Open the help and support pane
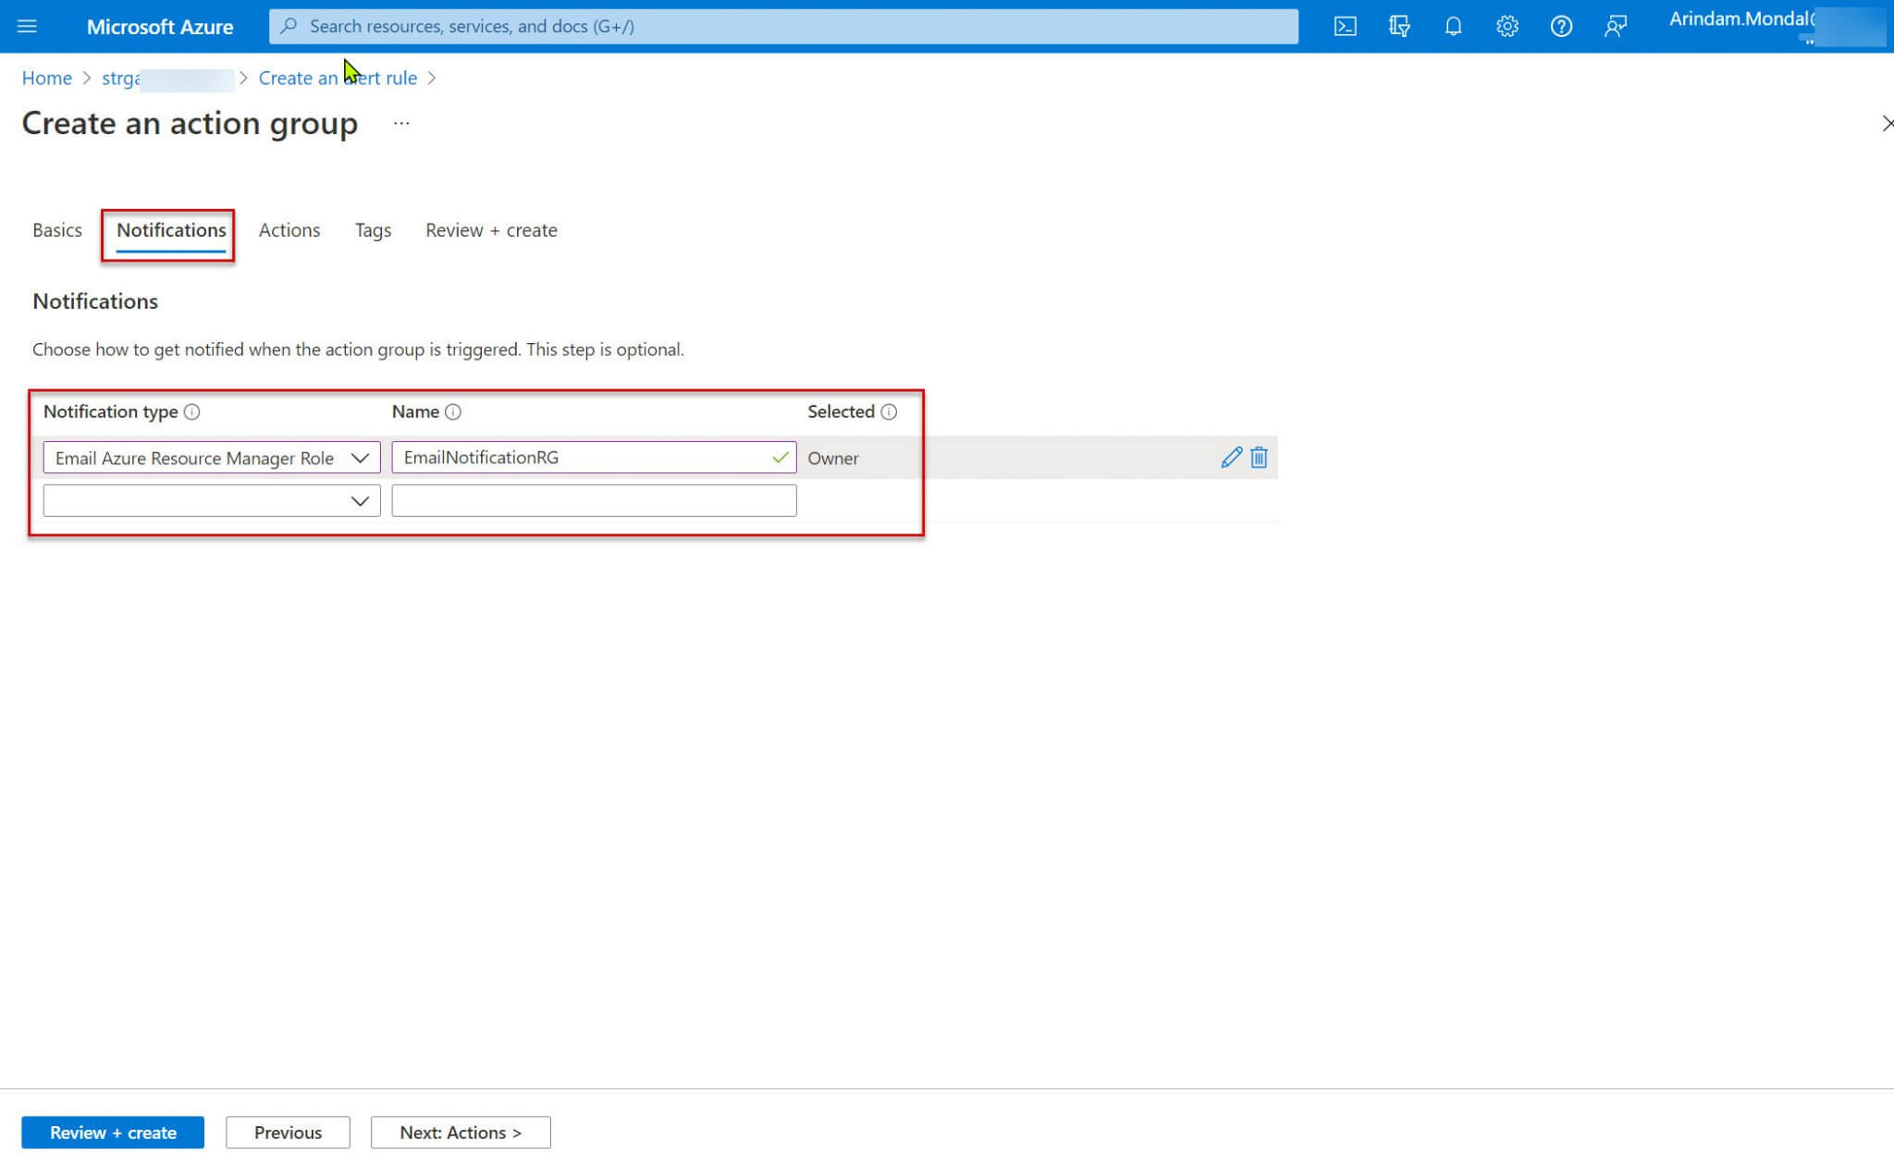 coord(1561,26)
